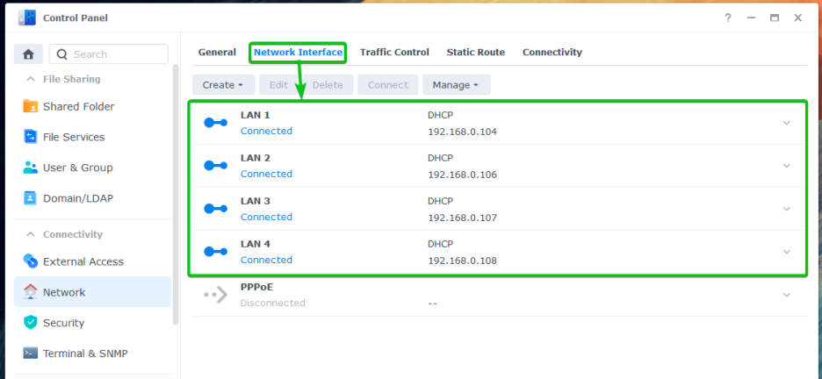Click the Connectivity tab
The width and height of the screenshot is (822, 379).
coord(552,53)
